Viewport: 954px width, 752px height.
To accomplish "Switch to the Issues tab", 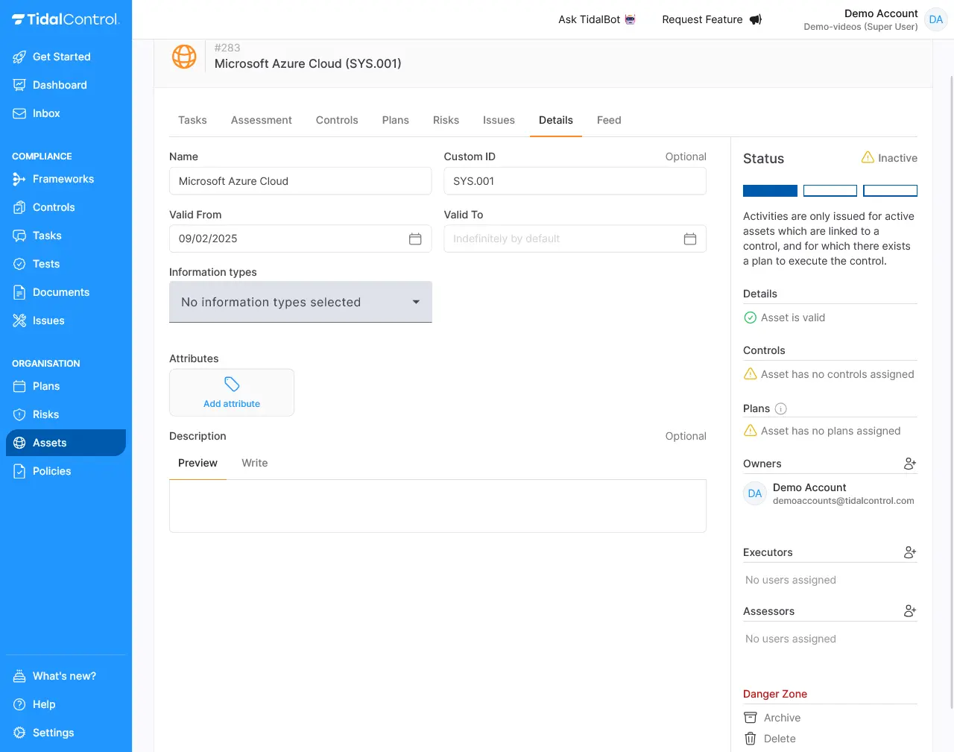I will 499,120.
